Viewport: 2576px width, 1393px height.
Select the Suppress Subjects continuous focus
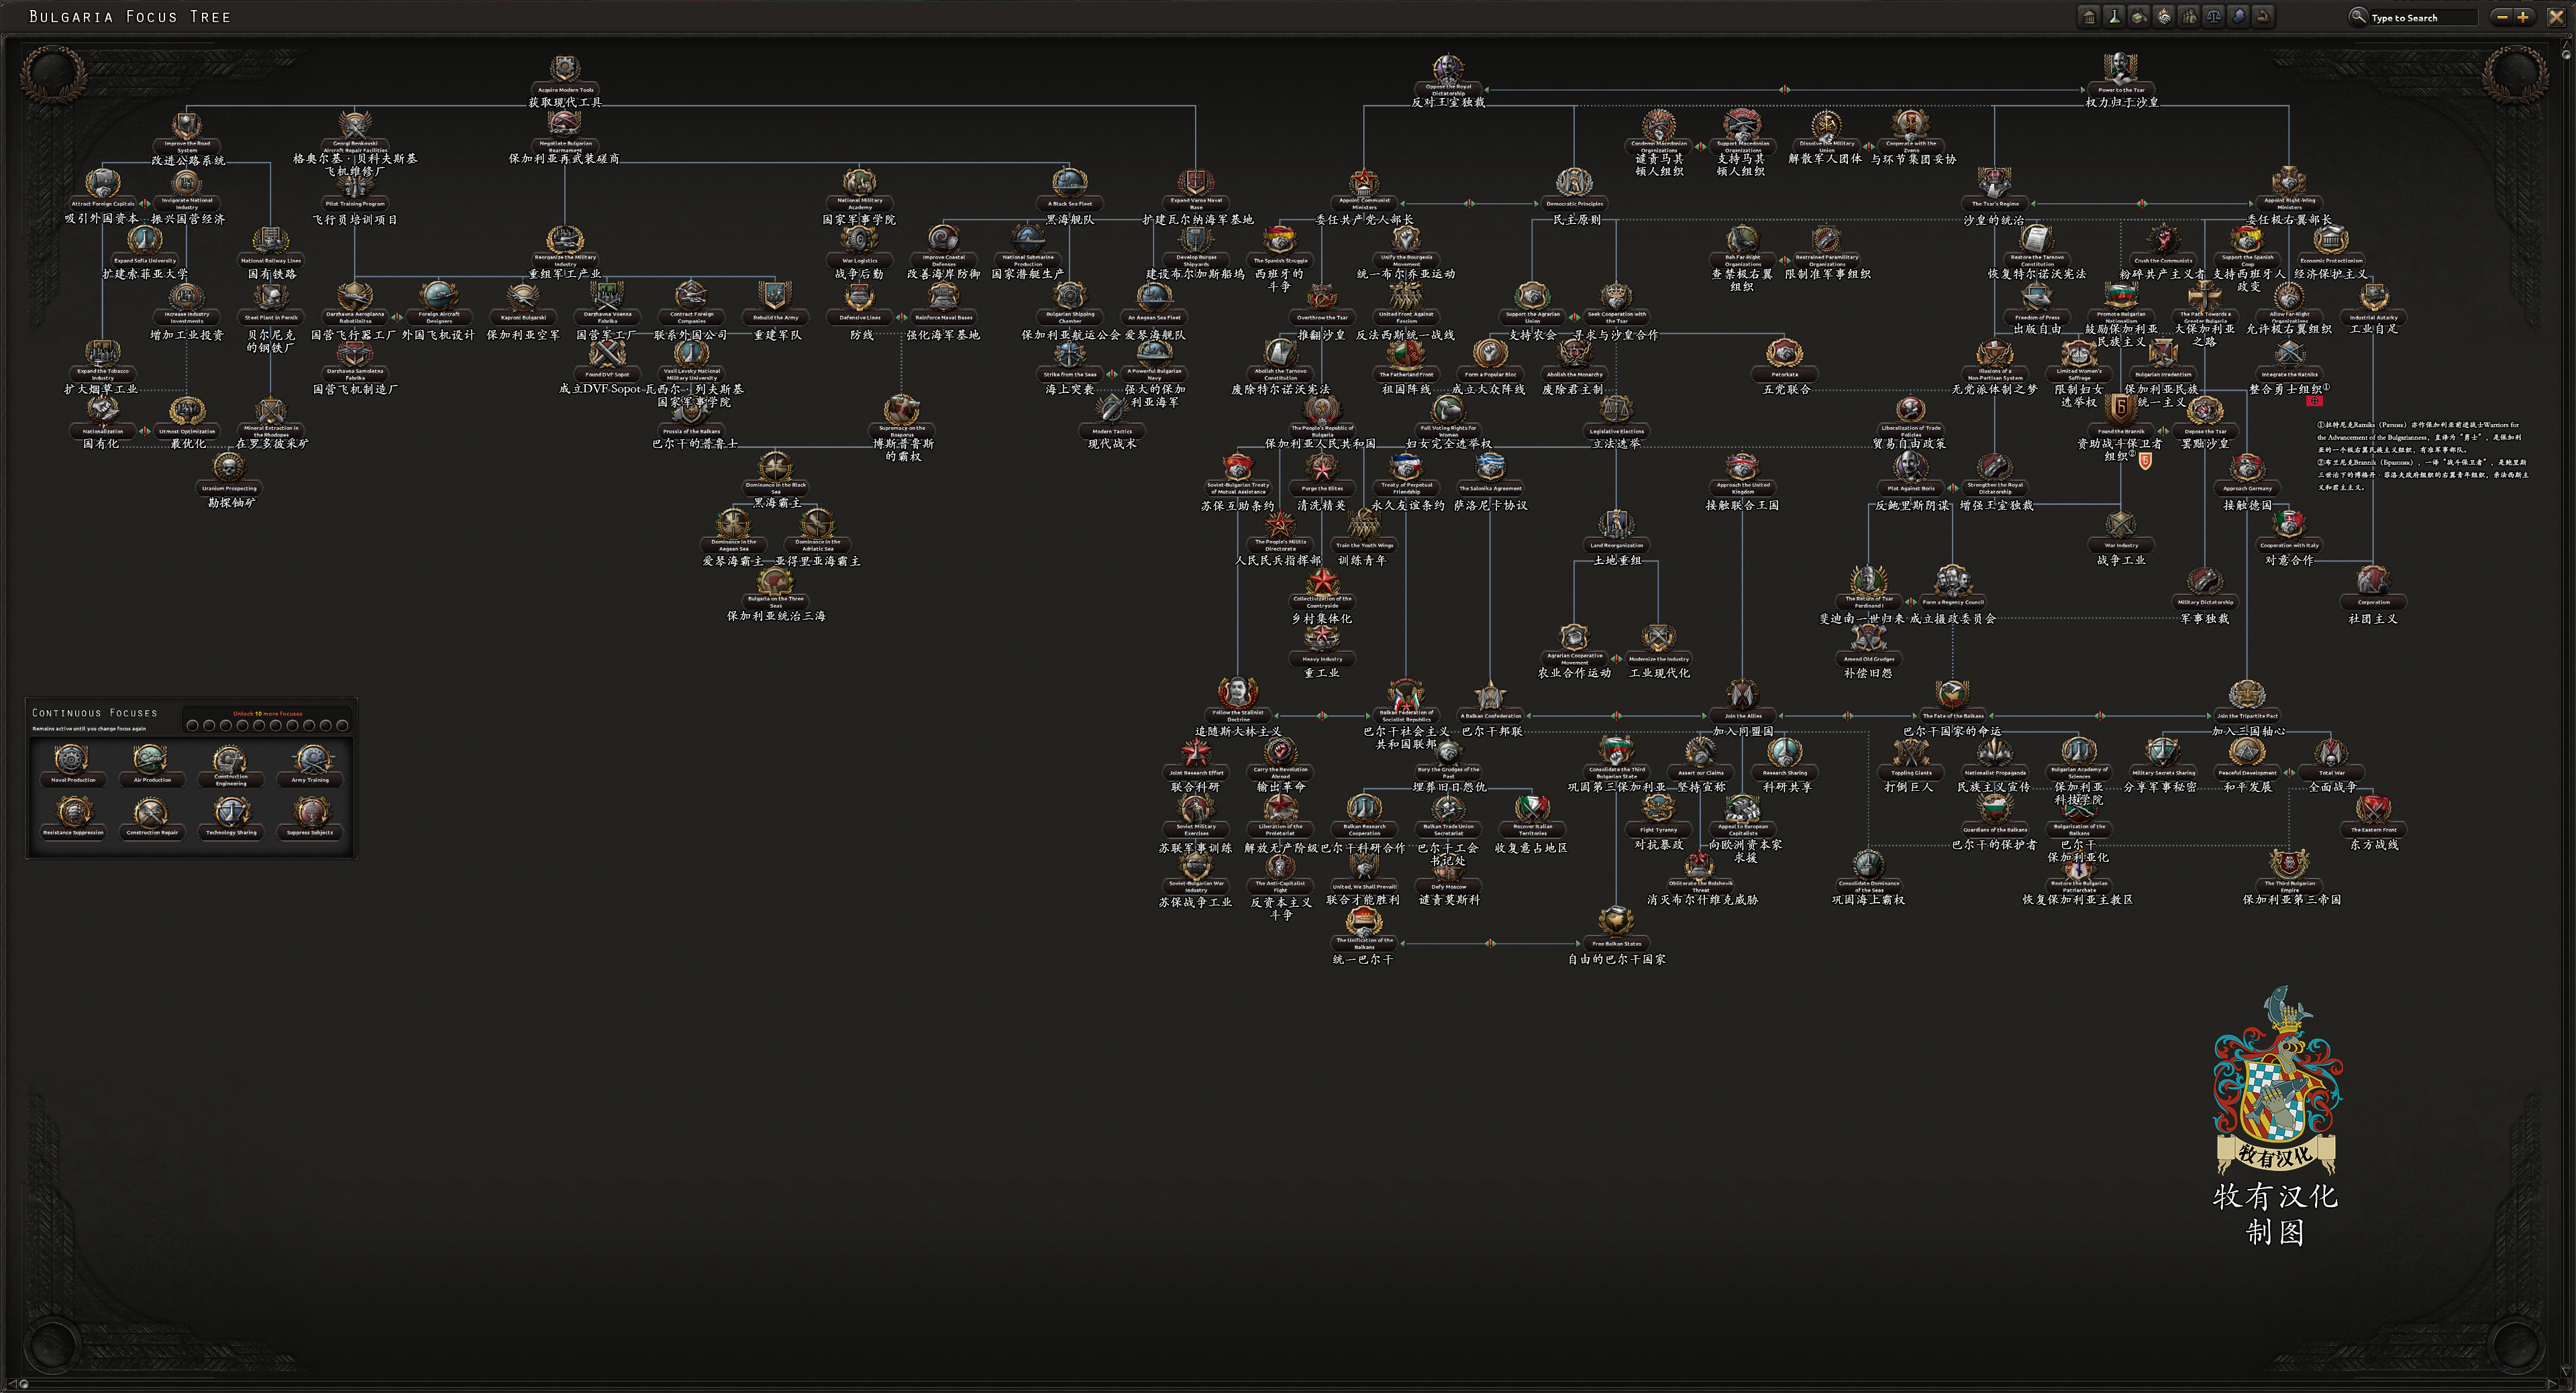pyautogui.click(x=310, y=818)
